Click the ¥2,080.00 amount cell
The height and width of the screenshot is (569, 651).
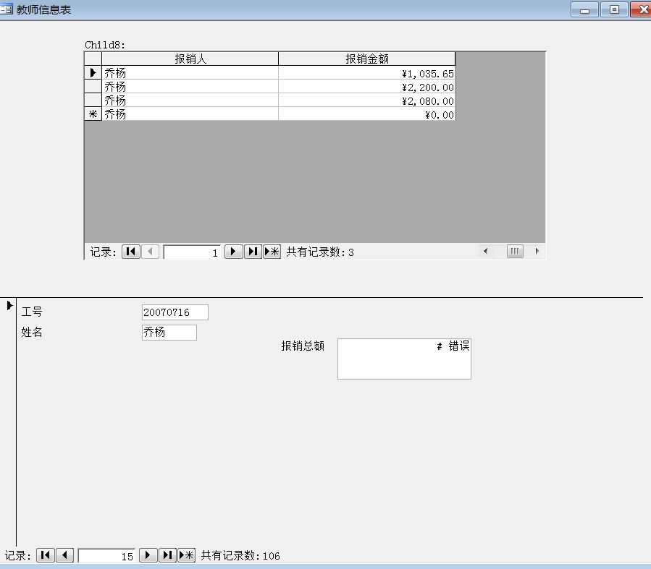click(366, 100)
